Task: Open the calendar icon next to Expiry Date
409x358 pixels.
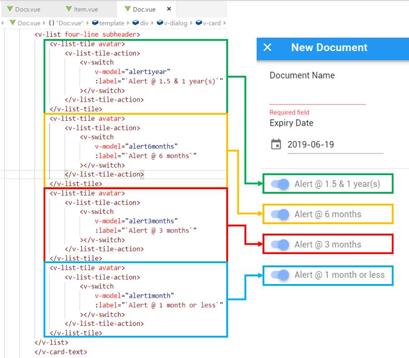Action: pyautogui.click(x=277, y=144)
